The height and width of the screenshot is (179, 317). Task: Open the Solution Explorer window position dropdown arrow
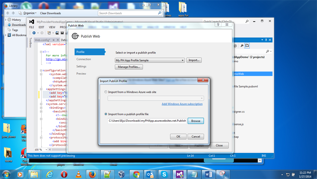pyautogui.click(x=262, y=40)
